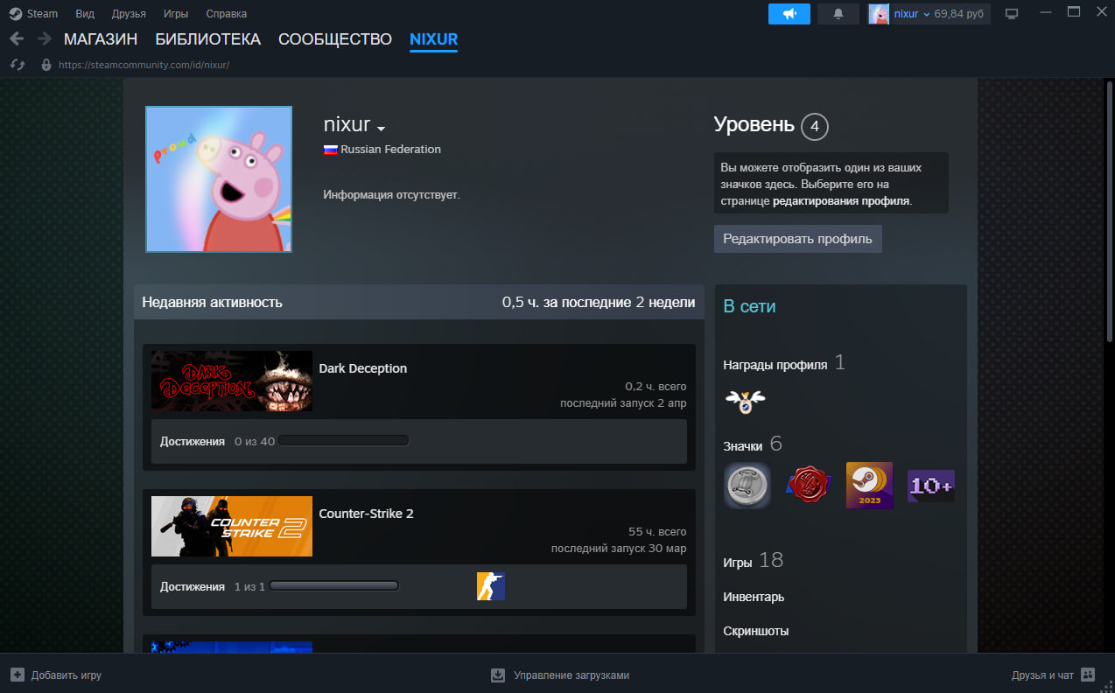Open the Вид menu

pyautogui.click(x=85, y=14)
